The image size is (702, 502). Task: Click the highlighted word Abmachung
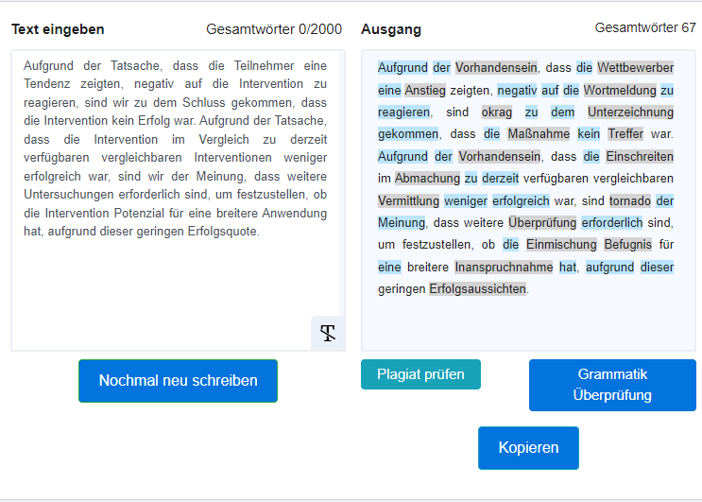click(x=427, y=179)
